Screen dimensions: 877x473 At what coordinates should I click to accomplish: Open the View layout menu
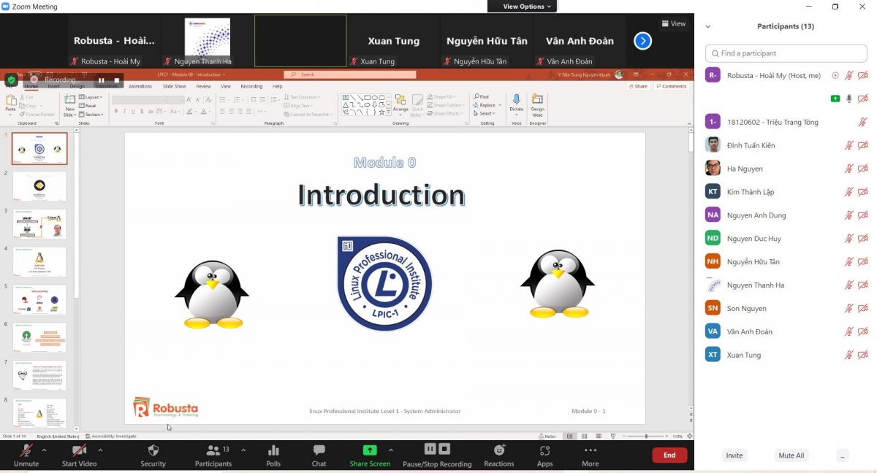click(x=674, y=23)
